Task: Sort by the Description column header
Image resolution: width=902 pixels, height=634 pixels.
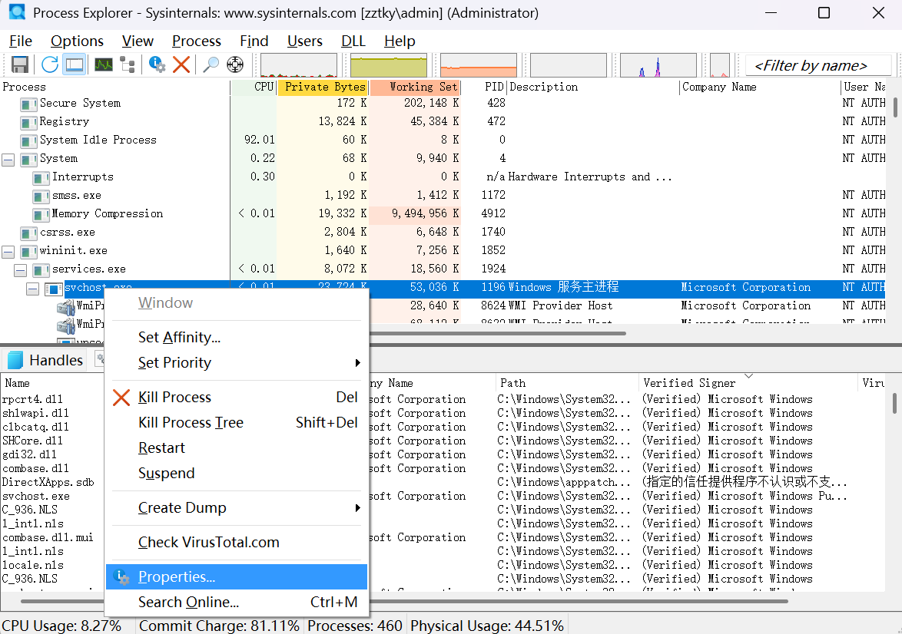Action: [x=593, y=87]
